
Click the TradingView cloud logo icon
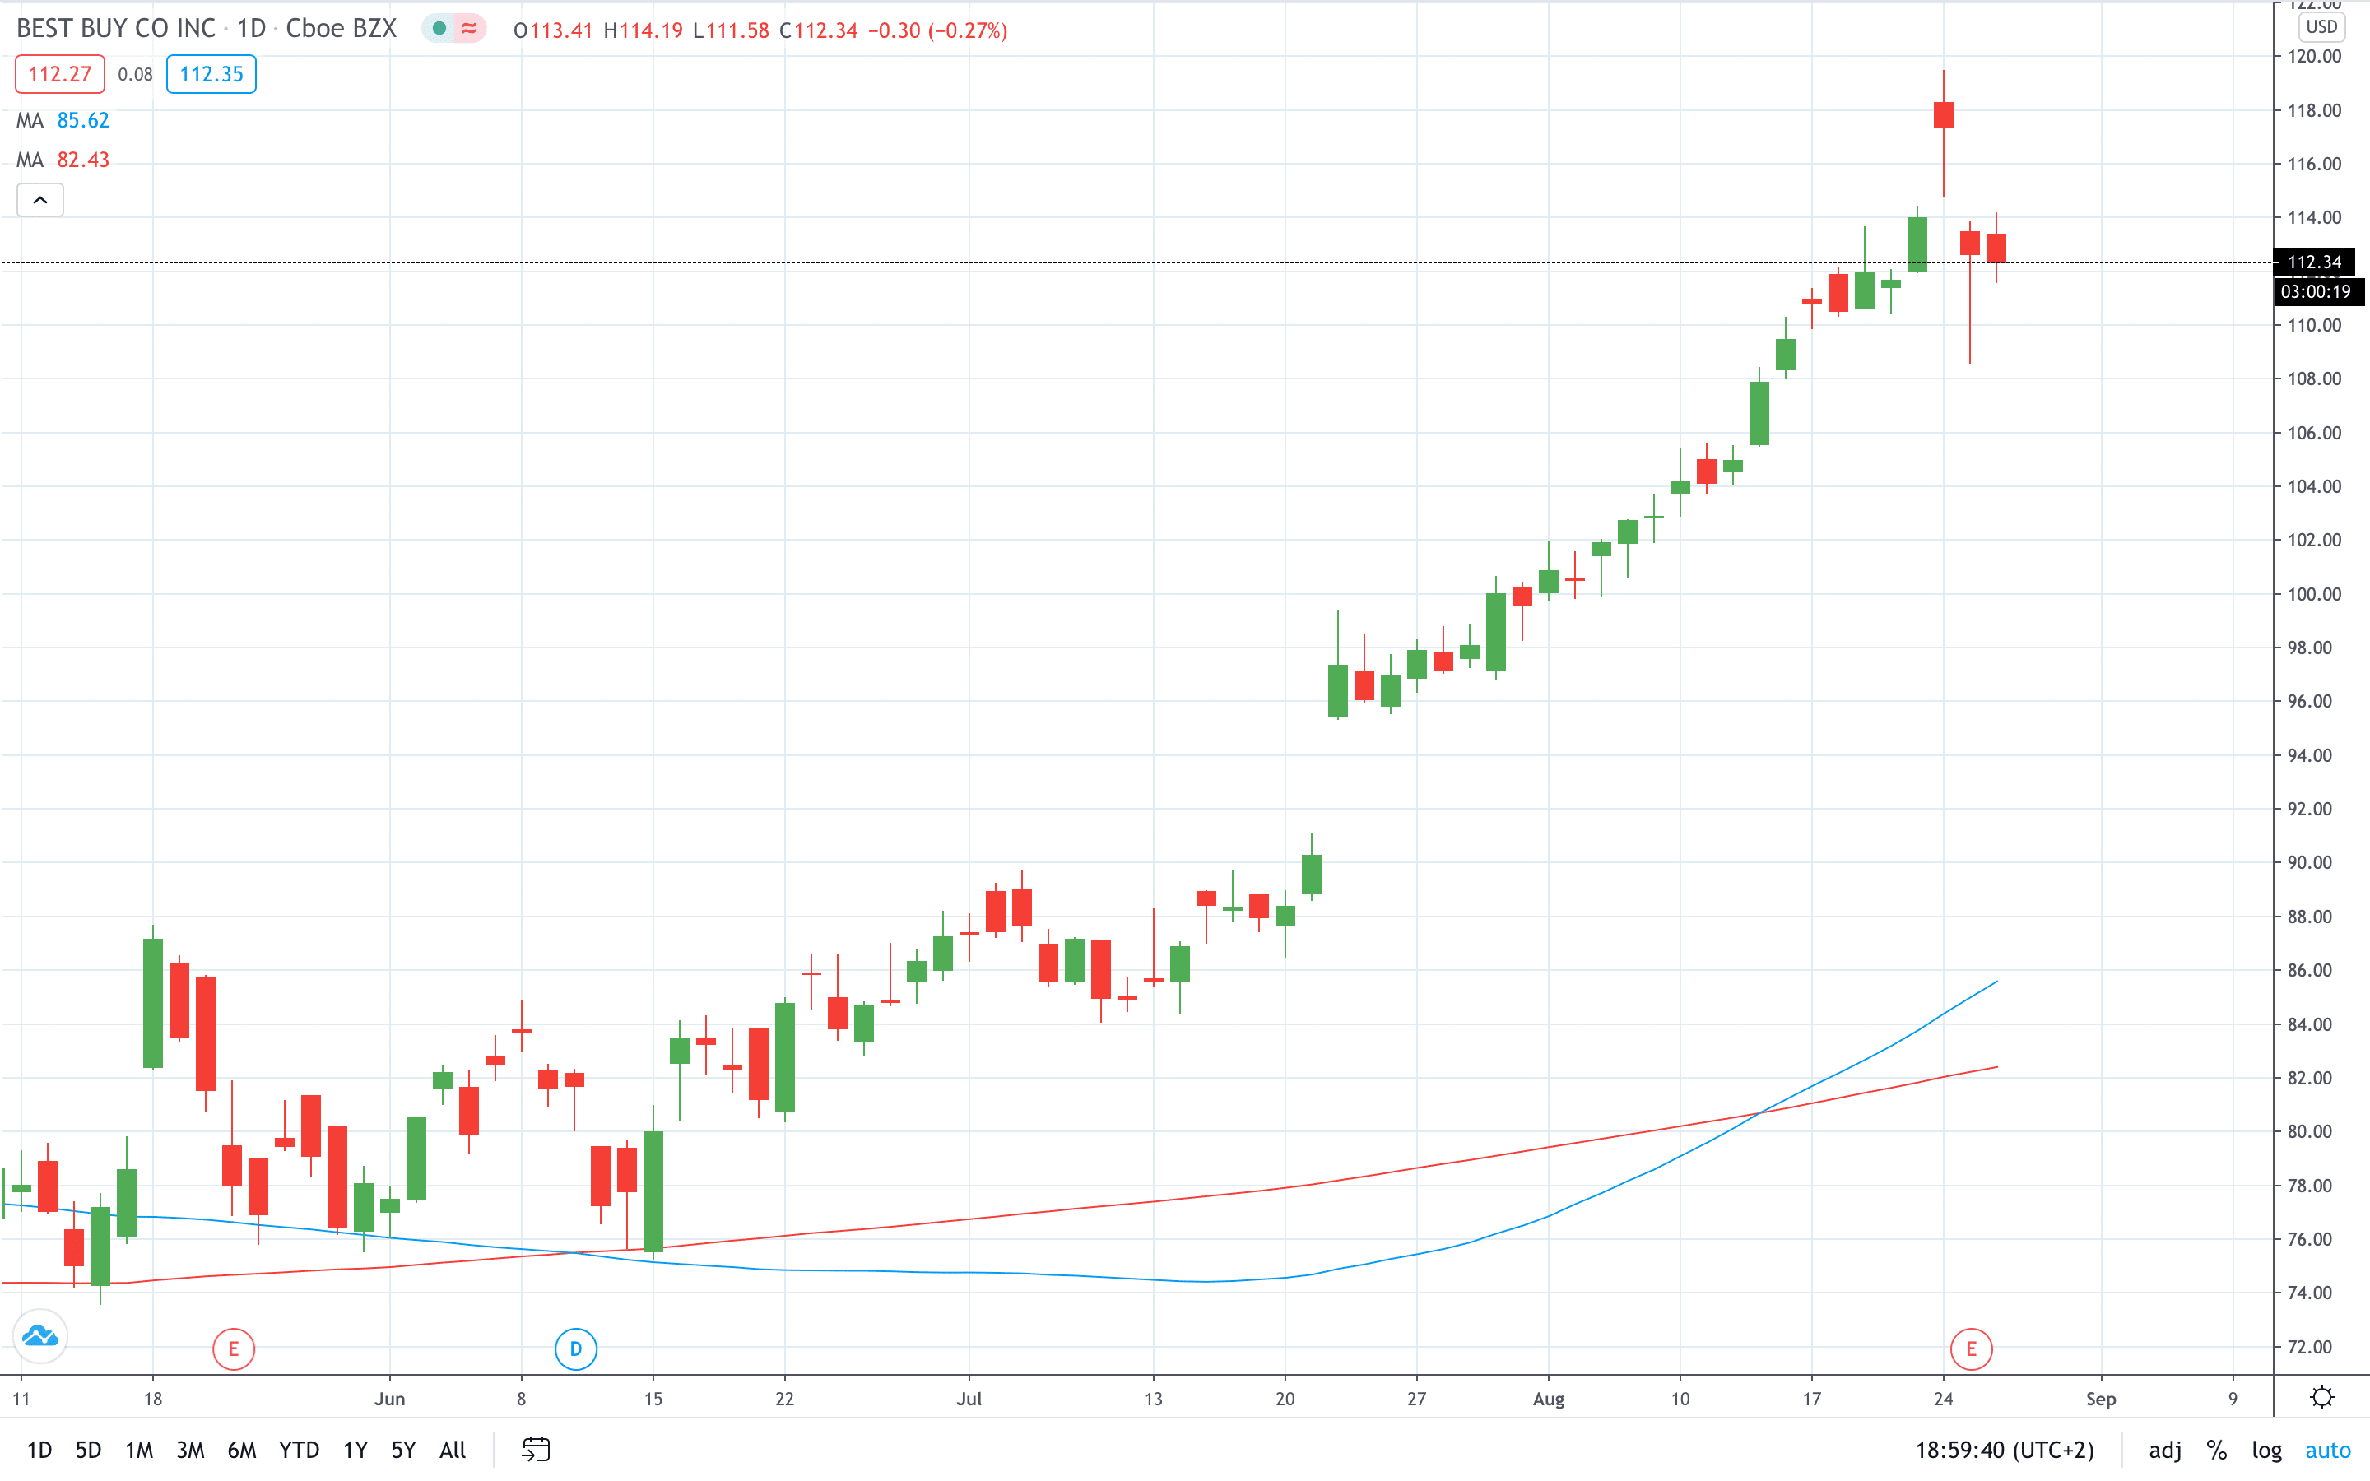point(40,1336)
